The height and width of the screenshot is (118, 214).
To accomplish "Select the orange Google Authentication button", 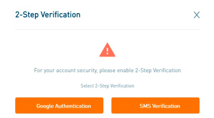I will [x=59, y=106].
